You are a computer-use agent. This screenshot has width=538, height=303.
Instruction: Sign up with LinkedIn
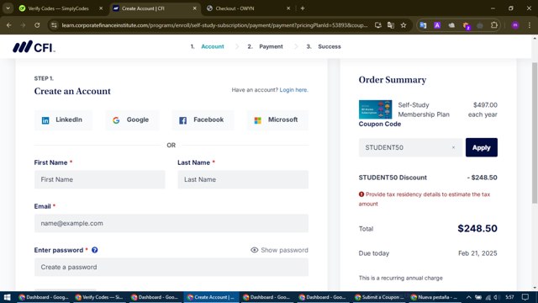[x=63, y=120]
